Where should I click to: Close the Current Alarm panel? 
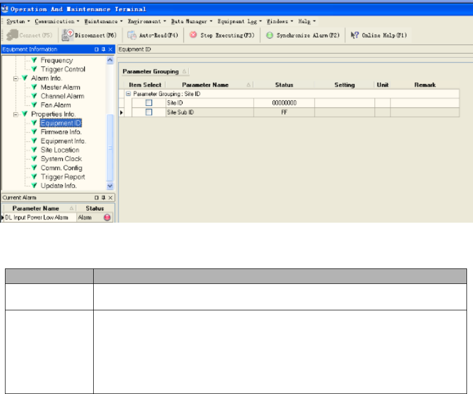(111, 197)
